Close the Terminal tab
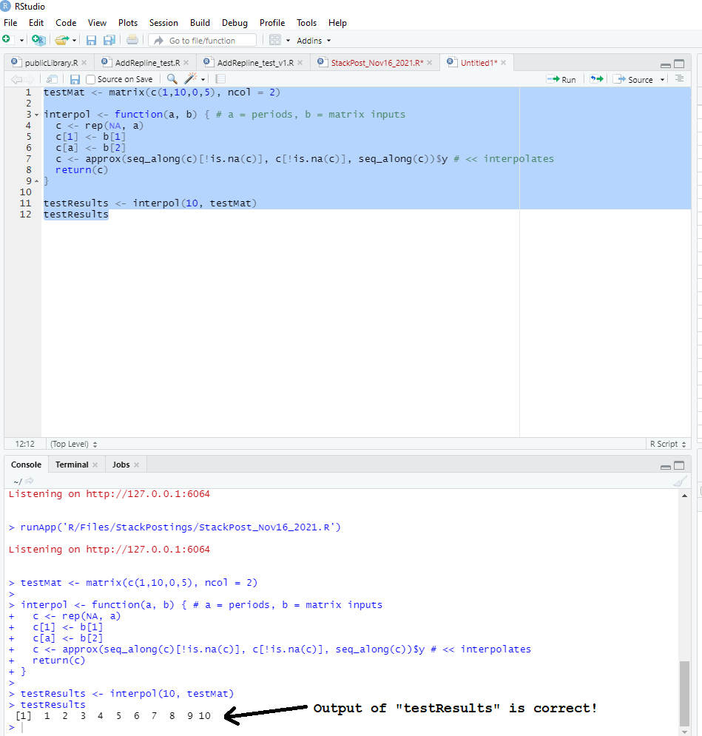This screenshot has height=736, width=702. (95, 465)
